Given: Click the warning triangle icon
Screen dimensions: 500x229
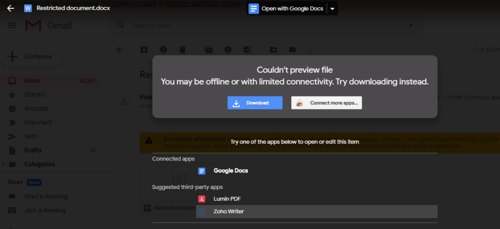Looking at the screenshot, I should [x=149, y=140].
